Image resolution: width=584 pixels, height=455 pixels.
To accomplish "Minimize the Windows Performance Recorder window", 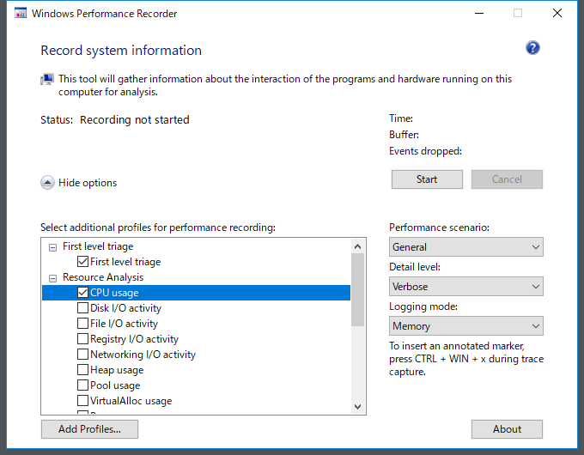I will [x=479, y=14].
